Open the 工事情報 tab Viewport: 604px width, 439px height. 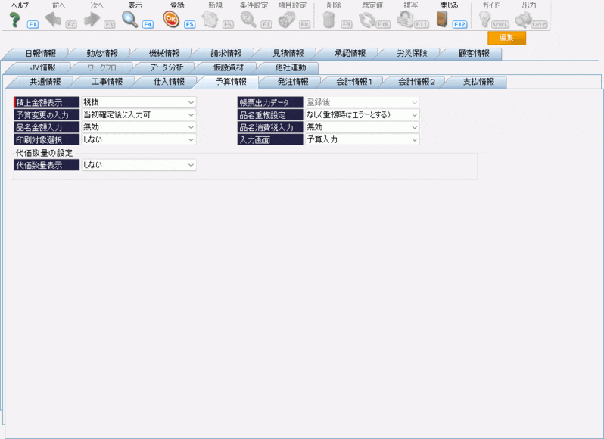107,82
